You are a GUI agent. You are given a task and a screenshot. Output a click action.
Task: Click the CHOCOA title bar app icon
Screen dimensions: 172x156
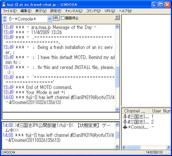click(x=4, y=4)
